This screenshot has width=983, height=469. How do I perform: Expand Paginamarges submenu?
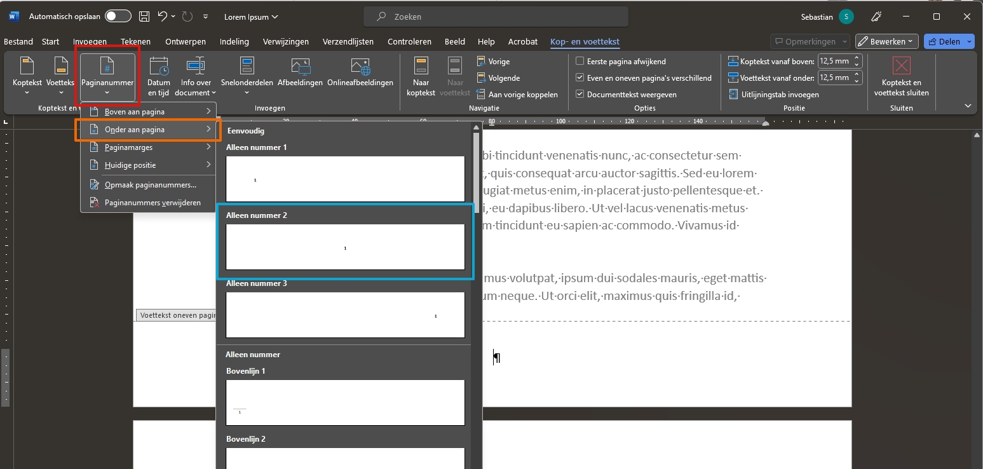[x=149, y=147]
